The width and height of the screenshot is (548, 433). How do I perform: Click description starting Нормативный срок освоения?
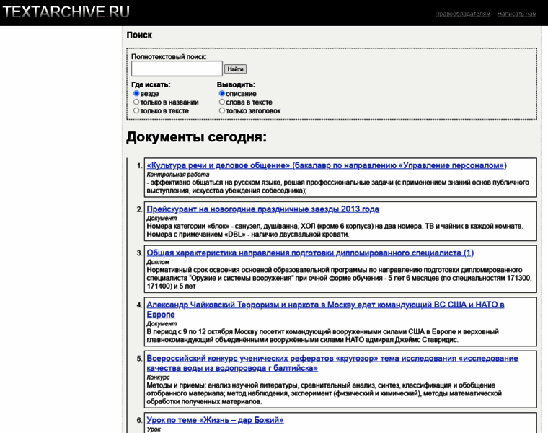(x=339, y=278)
